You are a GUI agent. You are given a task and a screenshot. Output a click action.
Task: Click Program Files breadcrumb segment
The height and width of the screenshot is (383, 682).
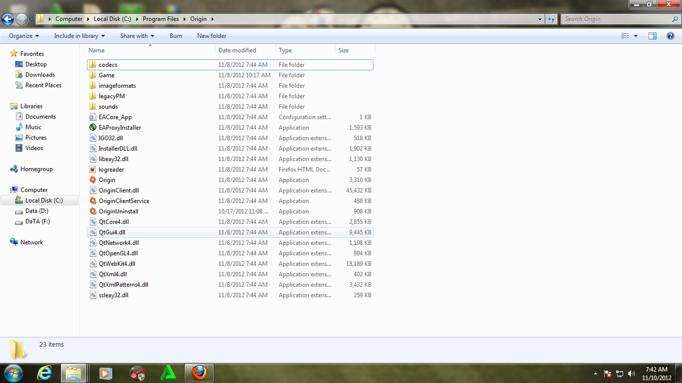tap(161, 19)
